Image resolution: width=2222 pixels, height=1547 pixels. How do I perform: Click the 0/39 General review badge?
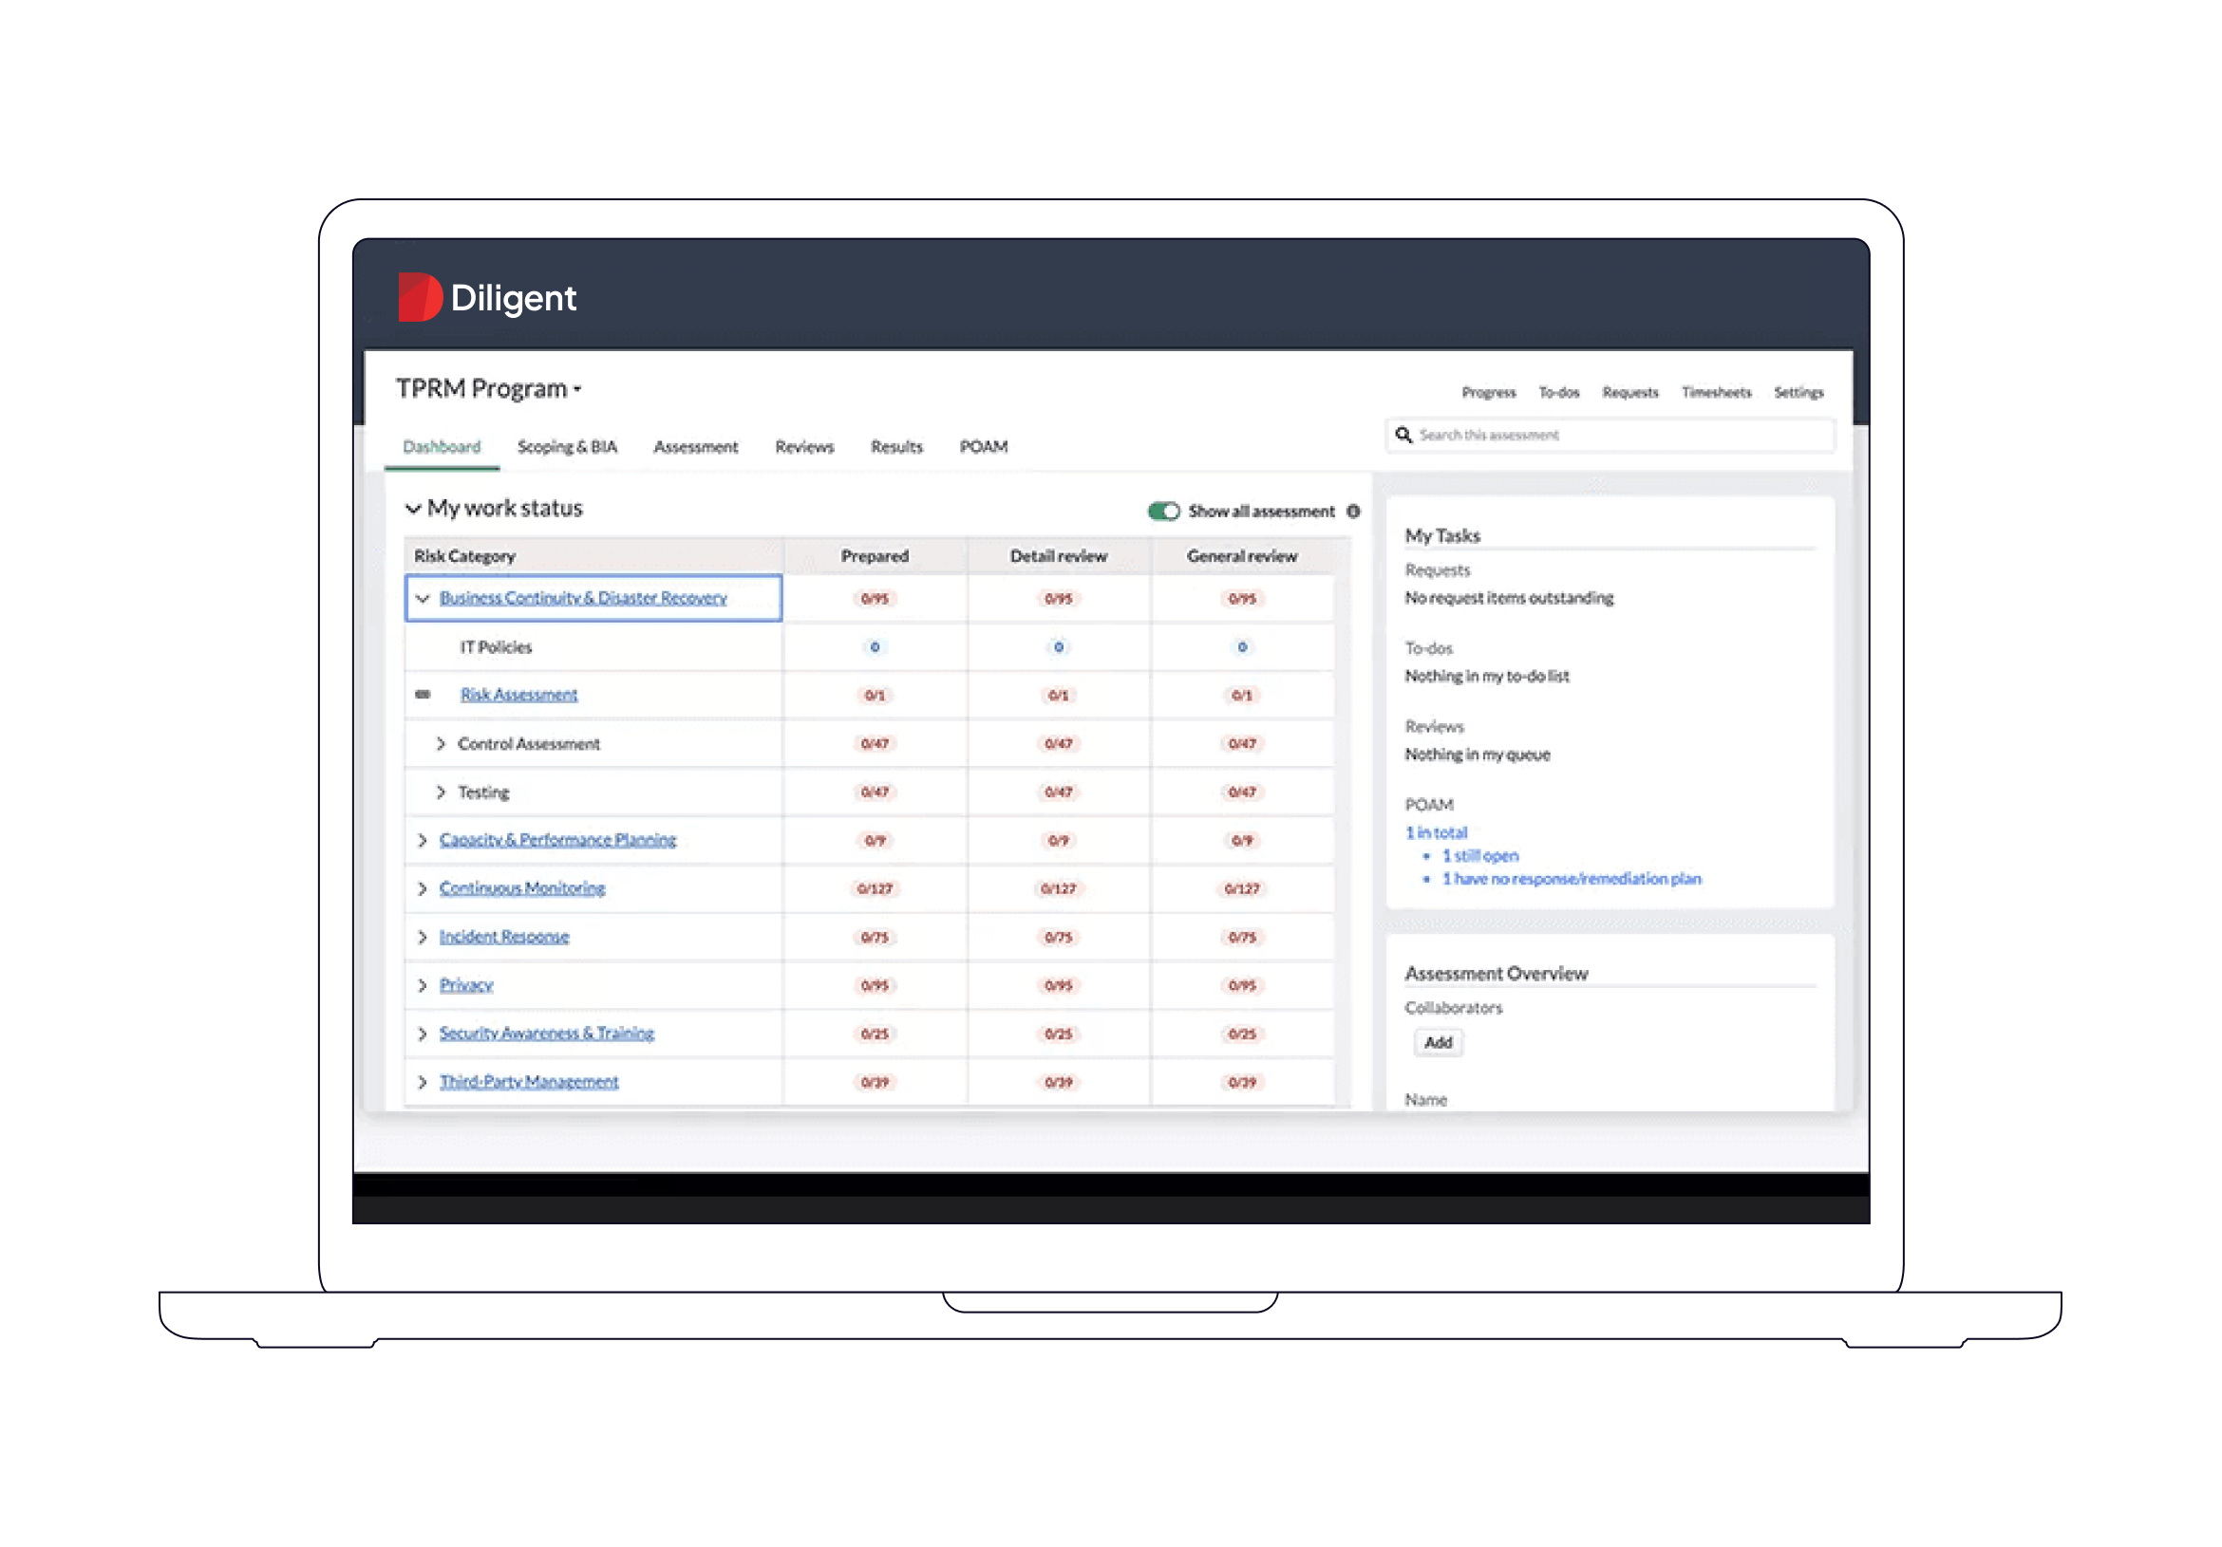[1242, 1082]
